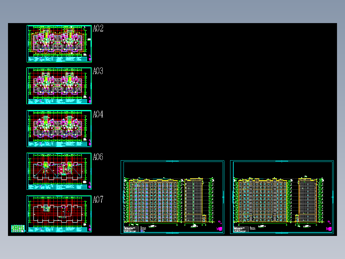Viewport: 345px width, 259px height.
Task: Select the A04 floor plan drawing sheet
Action: tap(59, 129)
